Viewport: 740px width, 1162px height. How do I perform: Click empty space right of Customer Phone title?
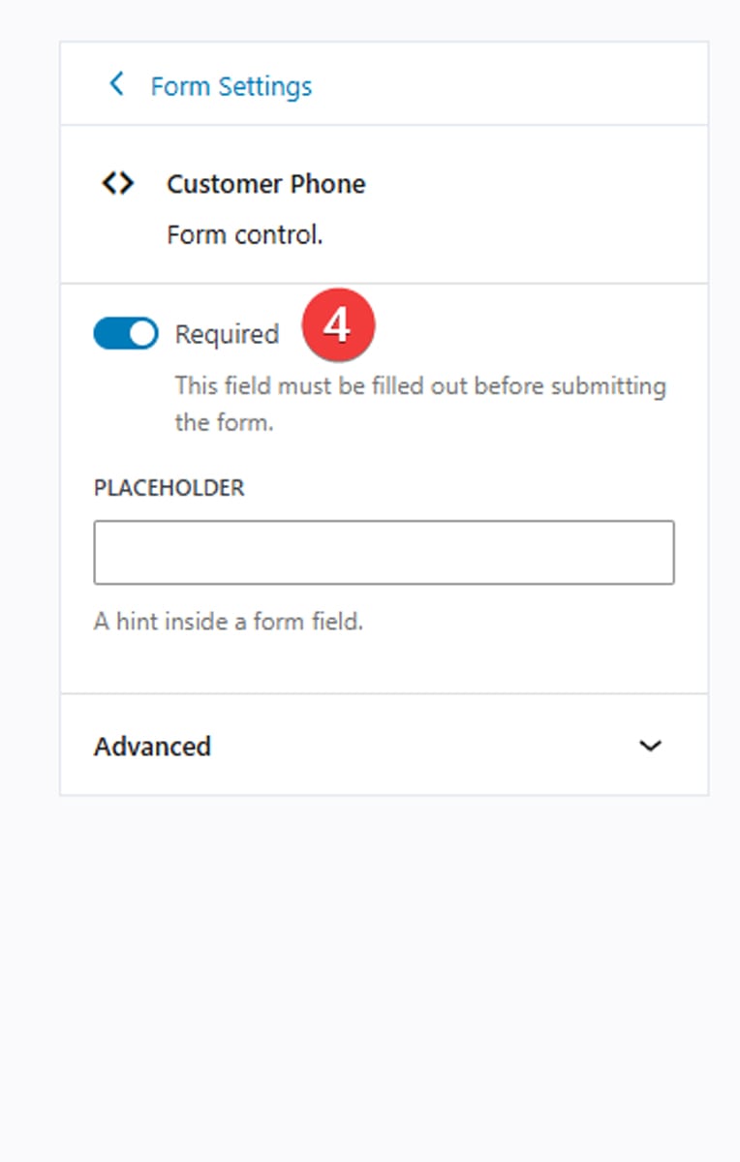(533, 184)
